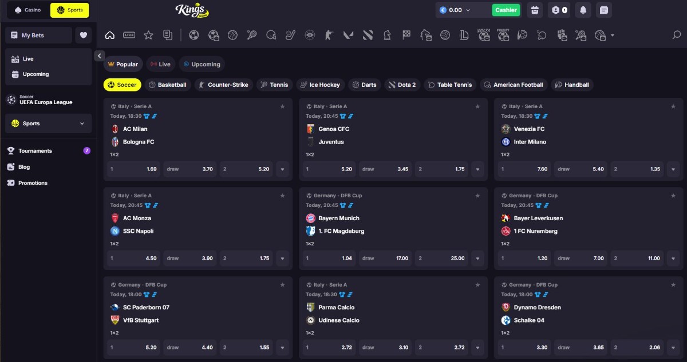Expand more markets for Genoa CFC match
Screen dimensions: 687x362
coord(478,169)
